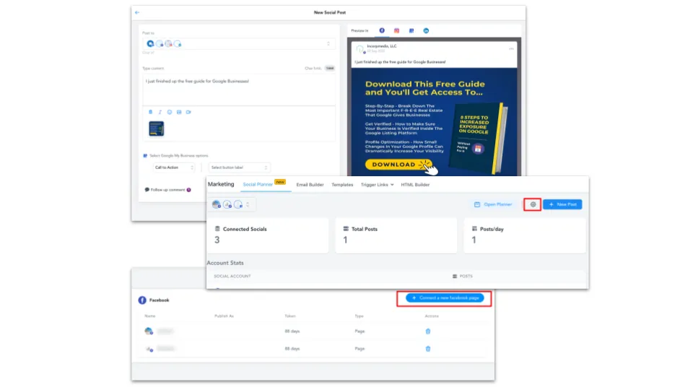Add video attachment in post editor

click(x=188, y=112)
